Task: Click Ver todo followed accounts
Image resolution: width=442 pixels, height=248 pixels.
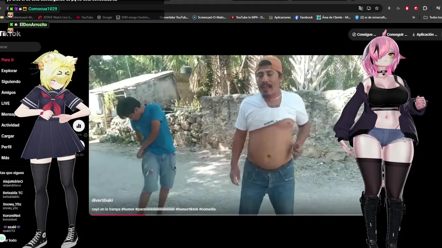Action: [10, 240]
